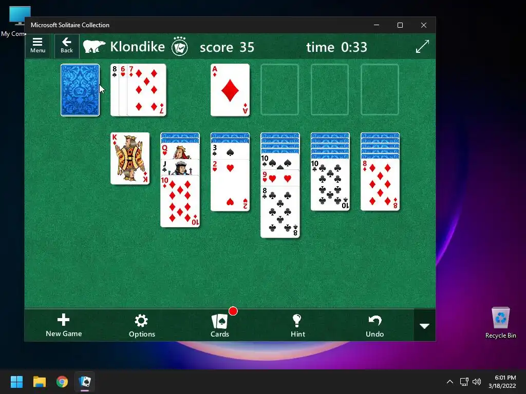Click the fourth empty foundation slot
Image resolution: width=526 pixels, height=394 pixels.
coord(380,90)
